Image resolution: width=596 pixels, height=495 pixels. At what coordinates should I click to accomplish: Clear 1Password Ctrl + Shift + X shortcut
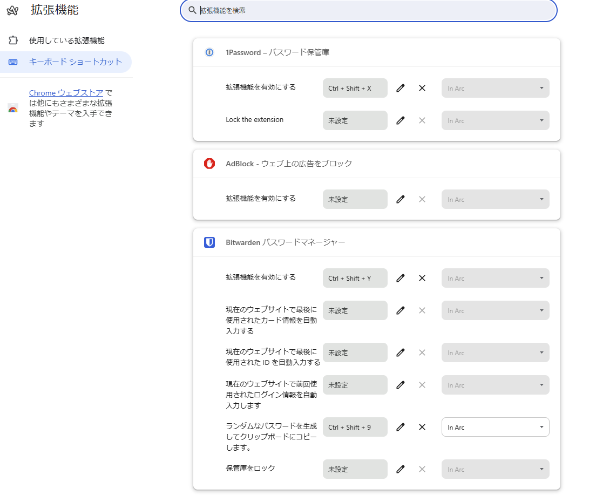[x=422, y=88]
